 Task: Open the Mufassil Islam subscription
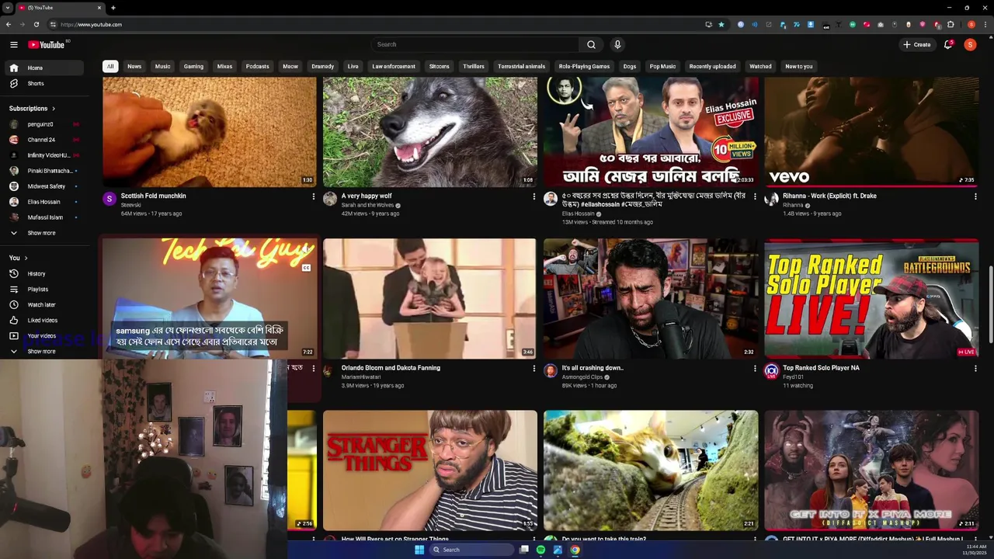pos(43,217)
